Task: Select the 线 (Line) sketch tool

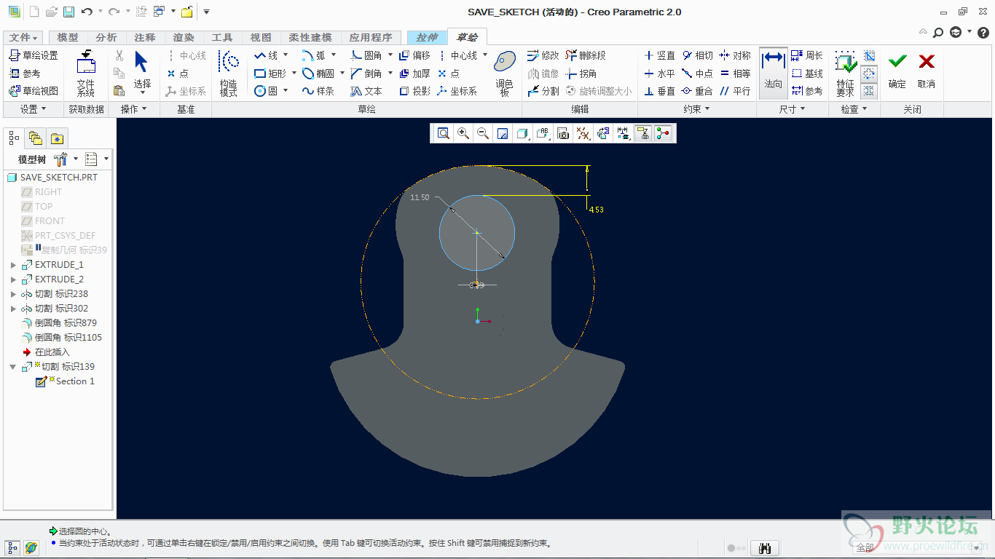Action: (266, 55)
